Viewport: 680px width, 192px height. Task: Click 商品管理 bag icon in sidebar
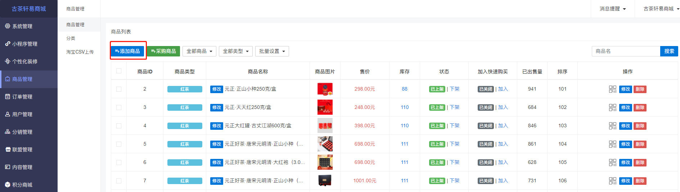point(8,79)
